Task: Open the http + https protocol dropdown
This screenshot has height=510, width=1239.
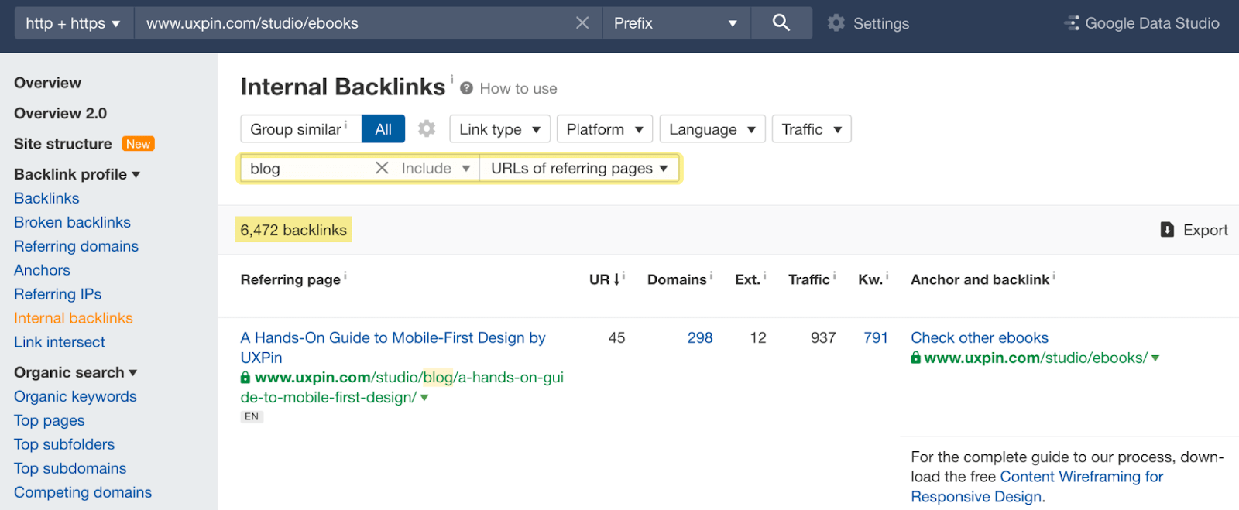Action: [x=74, y=23]
